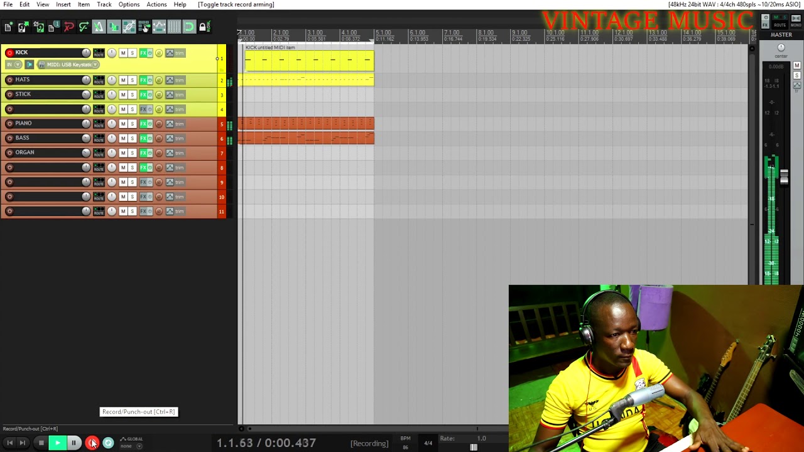Click the 4/4 time signature field
Screen dimensions: 804x452
pos(428,443)
